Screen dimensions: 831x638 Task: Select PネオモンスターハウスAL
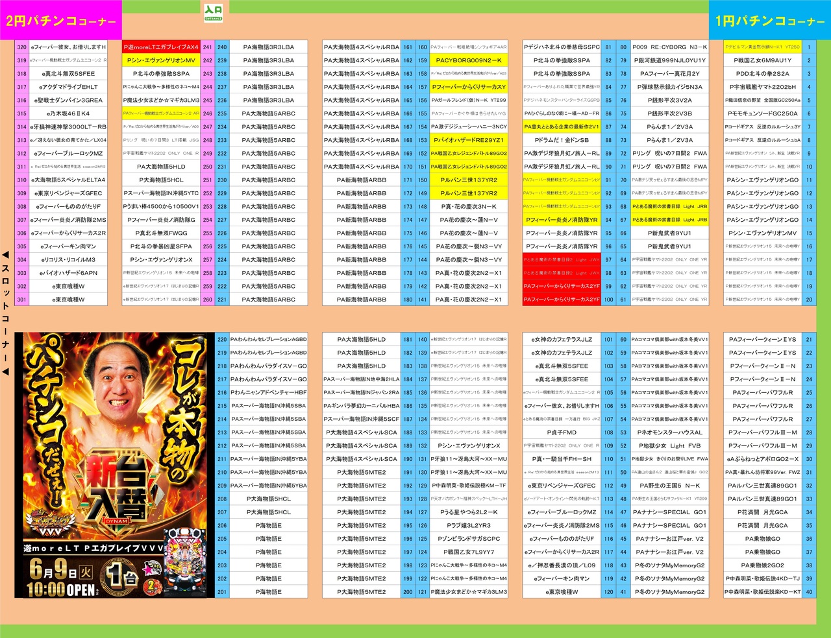(669, 432)
